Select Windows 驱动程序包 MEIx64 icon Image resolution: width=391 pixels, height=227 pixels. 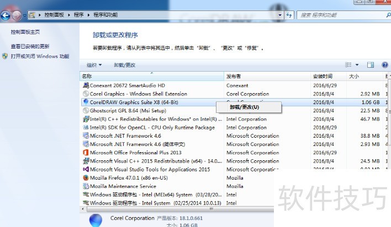(x=86, y=194)
